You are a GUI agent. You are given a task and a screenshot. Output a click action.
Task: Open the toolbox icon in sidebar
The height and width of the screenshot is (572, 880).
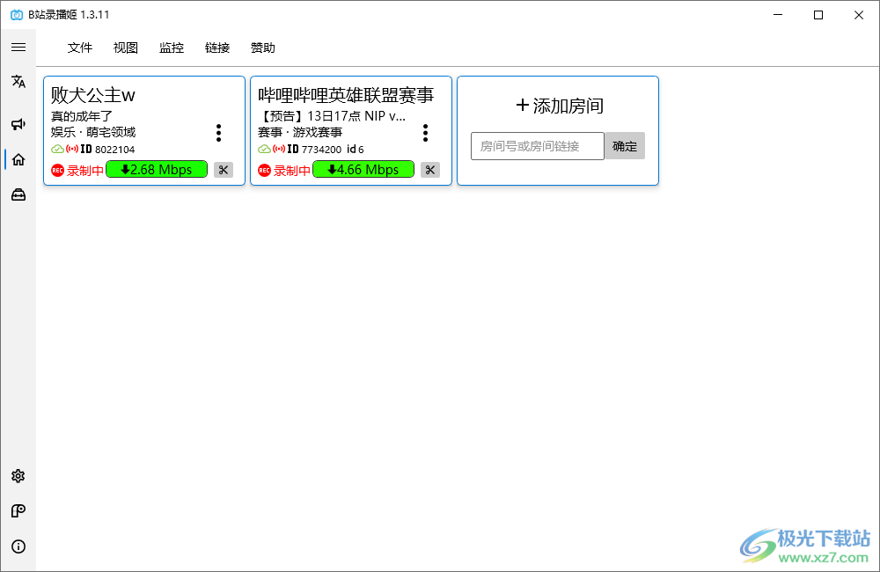(18, 194)
